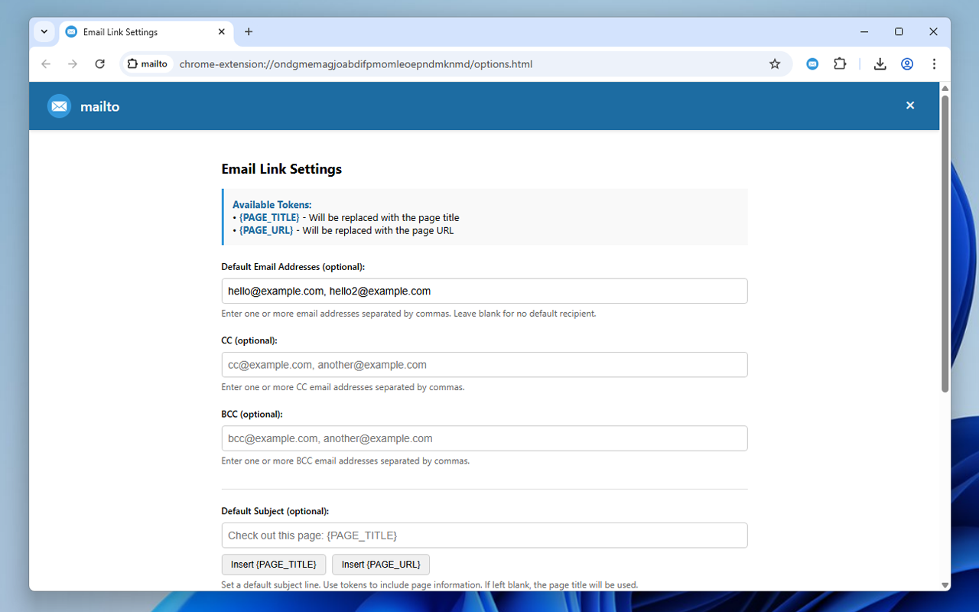The height and width of the screenshot is (612, 979).
Task: Click into the CC email field
Action: coord(484,365)
